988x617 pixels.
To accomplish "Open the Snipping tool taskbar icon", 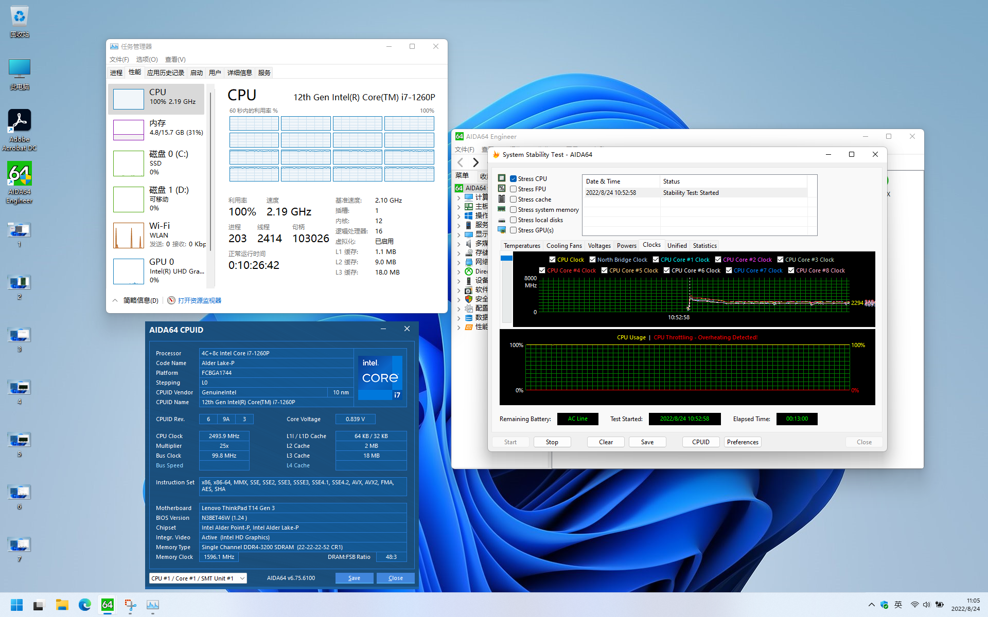I will click(130, 605).
